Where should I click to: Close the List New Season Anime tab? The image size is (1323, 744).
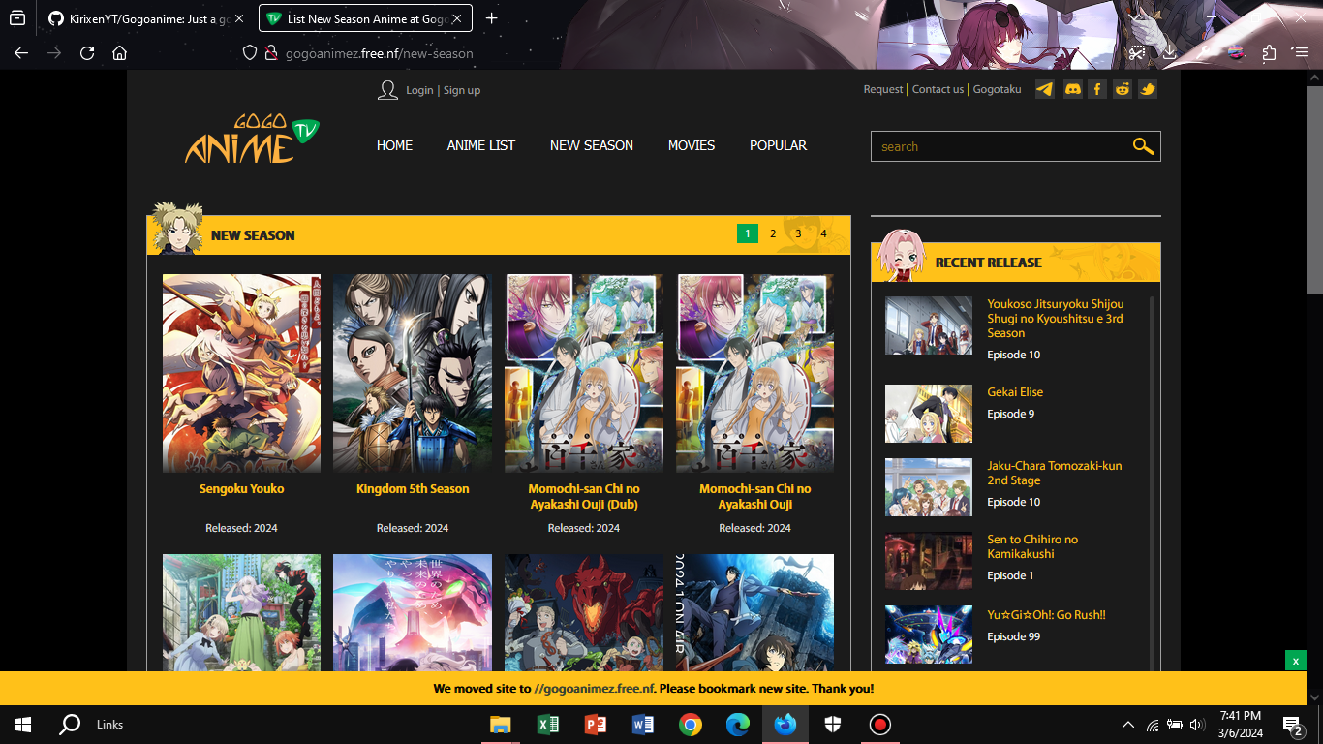(457, 18)
